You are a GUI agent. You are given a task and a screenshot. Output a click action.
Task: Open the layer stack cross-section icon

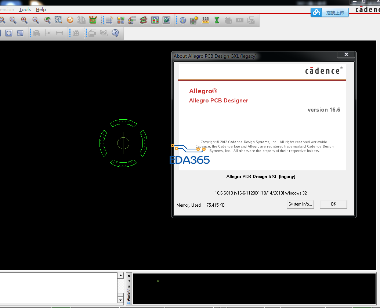pos(144,20)
